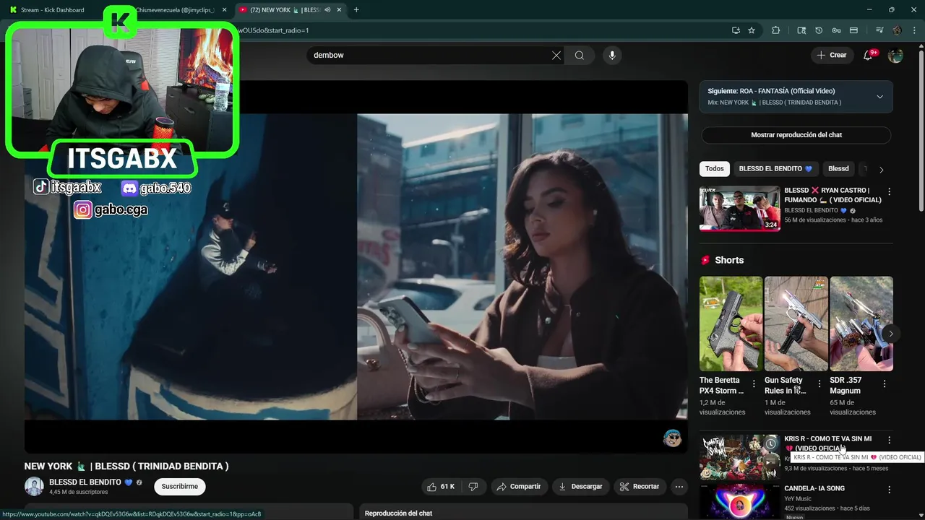925x520 pixels.
Task: Click the Recortar clip button
Action: (x=640, y=487)
